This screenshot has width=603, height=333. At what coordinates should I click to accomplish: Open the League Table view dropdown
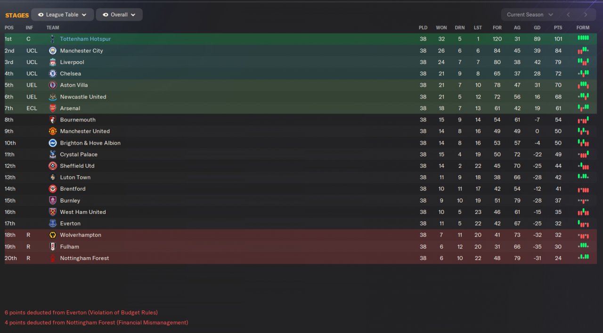pos(63,15)
